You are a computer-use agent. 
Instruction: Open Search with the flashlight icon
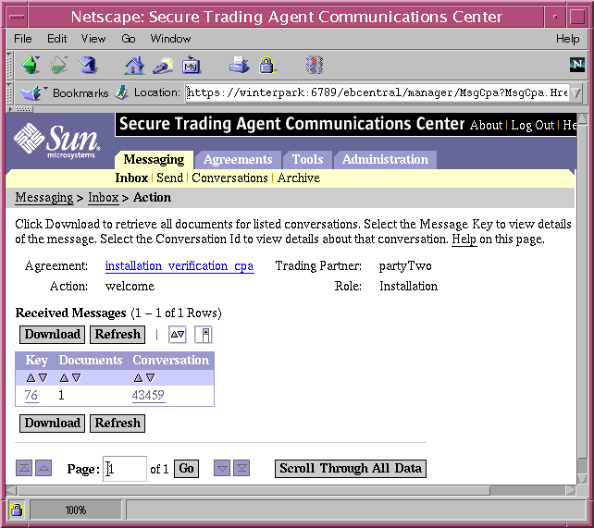click(163, 66)
